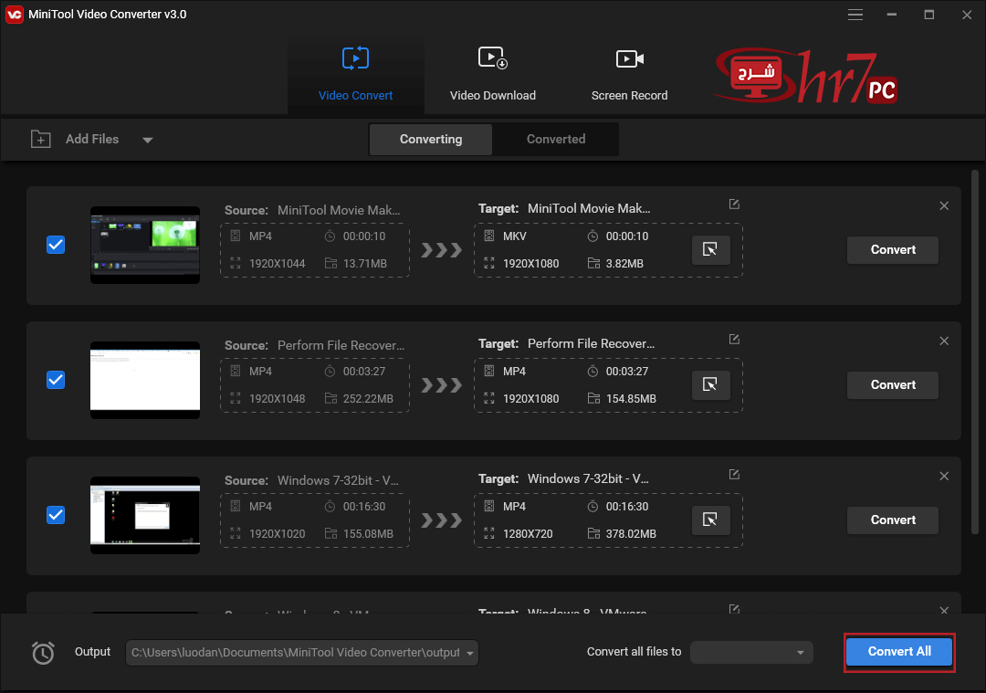This screenshot has height=693, width=986.
Task: Remove Perform File Recovery from the list
Action: pos(944,341)
